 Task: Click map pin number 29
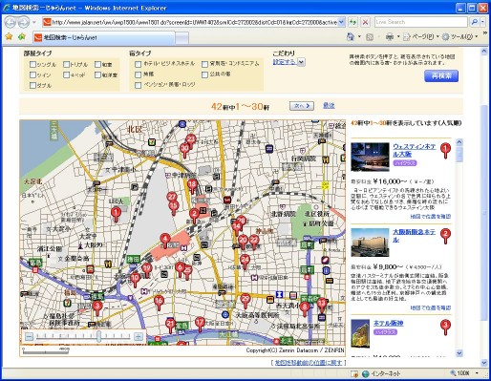point(245,301)
